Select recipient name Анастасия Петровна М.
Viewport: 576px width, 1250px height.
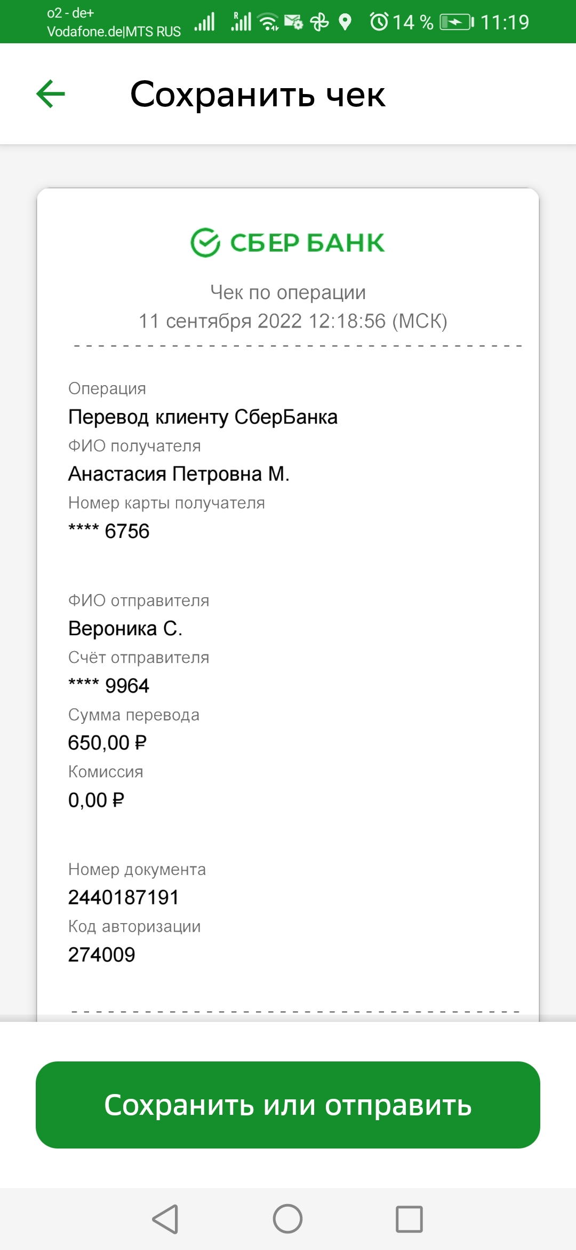tap(179, 474)
